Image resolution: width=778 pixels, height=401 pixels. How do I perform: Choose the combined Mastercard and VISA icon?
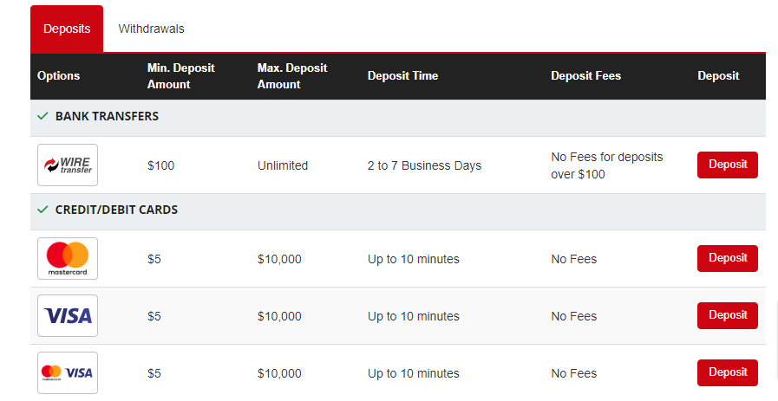pos(68,372)
